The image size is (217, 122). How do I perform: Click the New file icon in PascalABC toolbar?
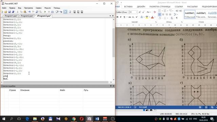click(x=2, y=12)
